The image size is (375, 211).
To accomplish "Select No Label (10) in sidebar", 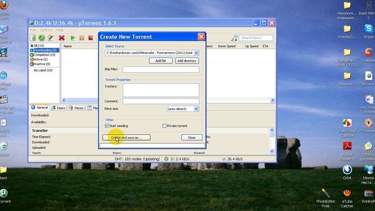I will coord(43,70).
